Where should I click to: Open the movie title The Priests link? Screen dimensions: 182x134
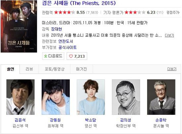coord(79,3)
